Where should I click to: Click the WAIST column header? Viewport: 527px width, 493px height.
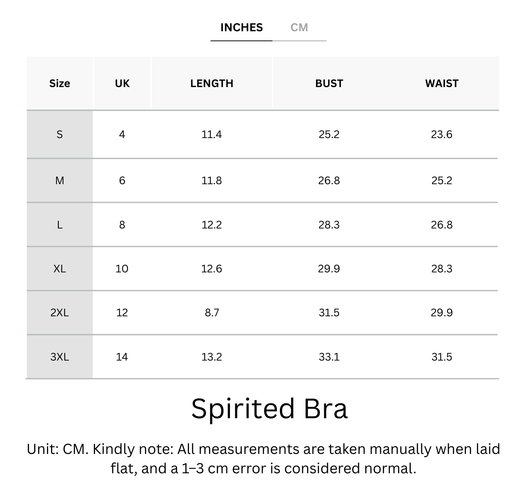pyautogui.click(x=442, y=83)
